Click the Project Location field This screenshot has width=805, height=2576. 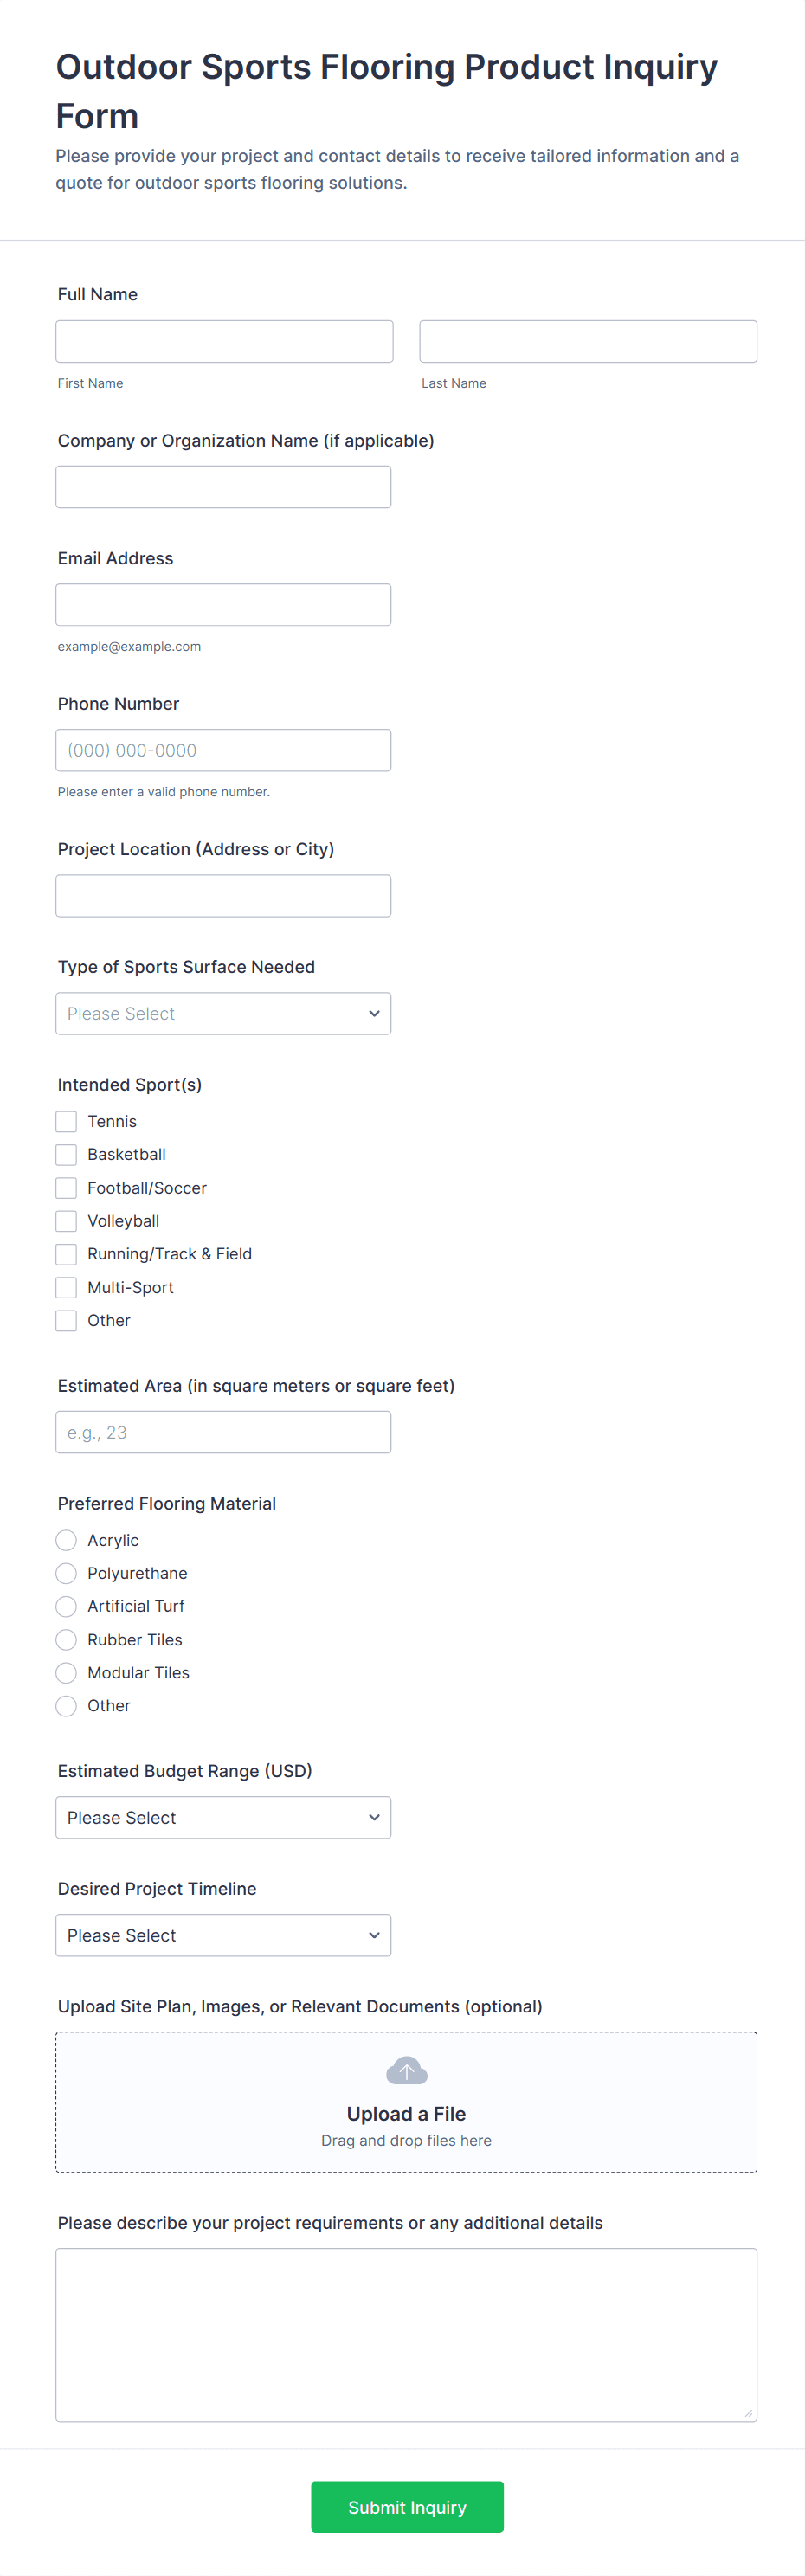[x=223, y=896]
